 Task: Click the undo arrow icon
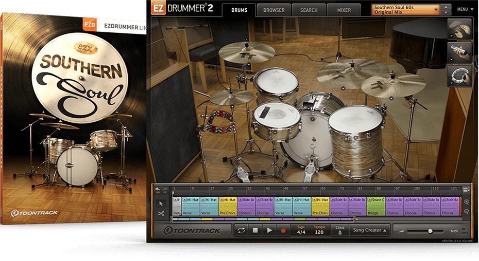tap(158, 189)
